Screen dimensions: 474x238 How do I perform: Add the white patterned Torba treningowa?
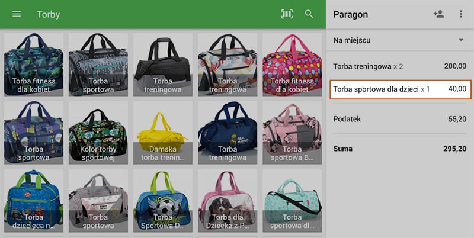pos(228,65)
